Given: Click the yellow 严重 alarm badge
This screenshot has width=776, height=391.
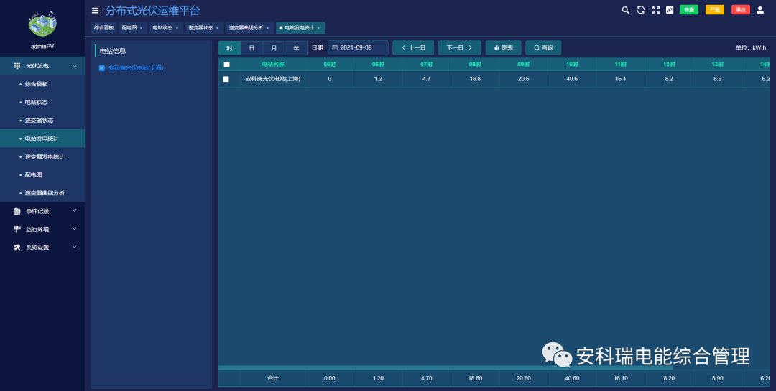Looking at the screenshot, I should click(715, 10).
